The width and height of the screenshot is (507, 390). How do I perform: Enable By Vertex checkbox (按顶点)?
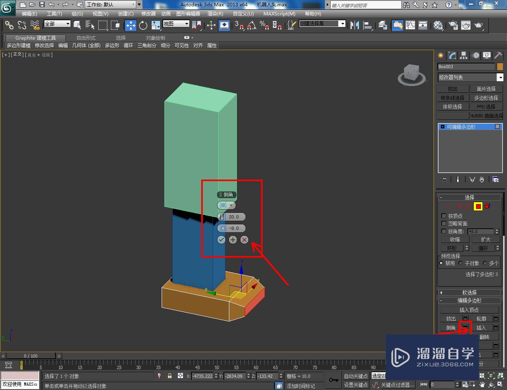point(444,216)
